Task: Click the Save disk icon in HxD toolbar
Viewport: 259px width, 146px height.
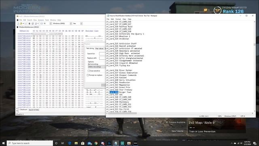Action: [x=25, y=24]
